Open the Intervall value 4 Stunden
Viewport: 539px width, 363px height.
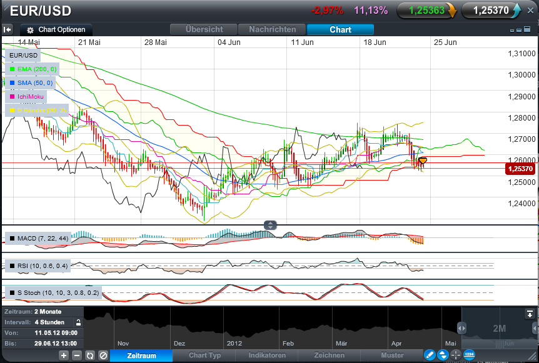49,322
